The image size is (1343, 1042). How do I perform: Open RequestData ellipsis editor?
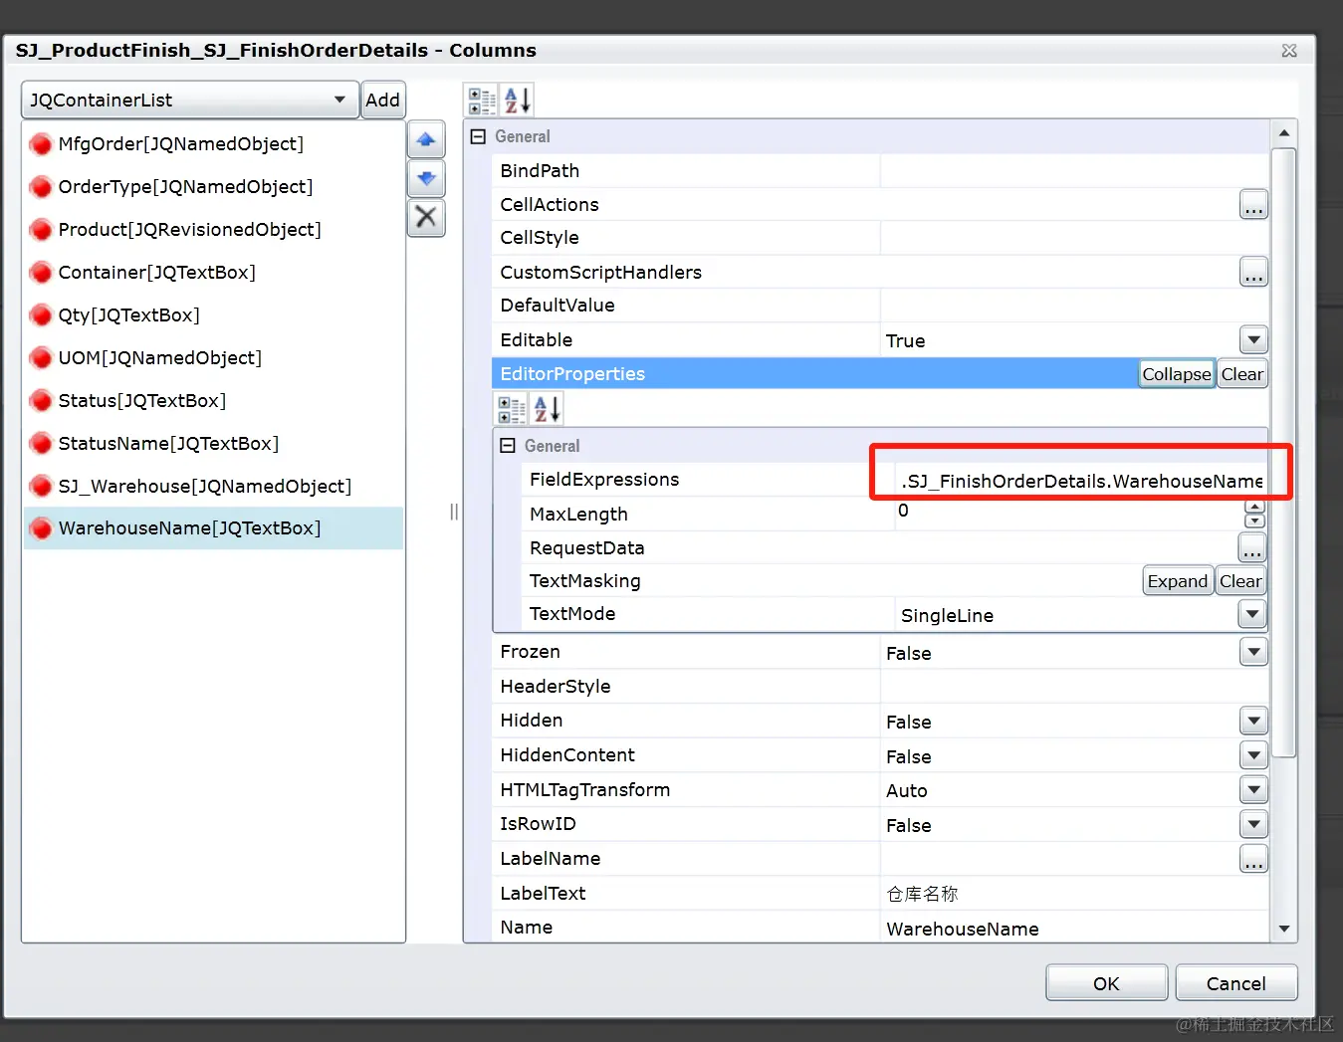[x=1251, y=547]
